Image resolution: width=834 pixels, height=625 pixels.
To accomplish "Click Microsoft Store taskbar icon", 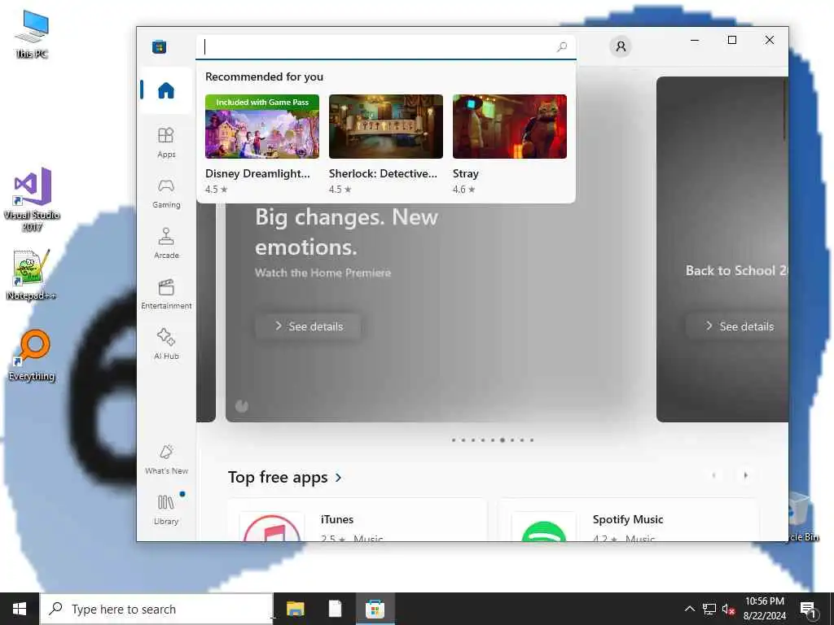I will pos(375,609).
